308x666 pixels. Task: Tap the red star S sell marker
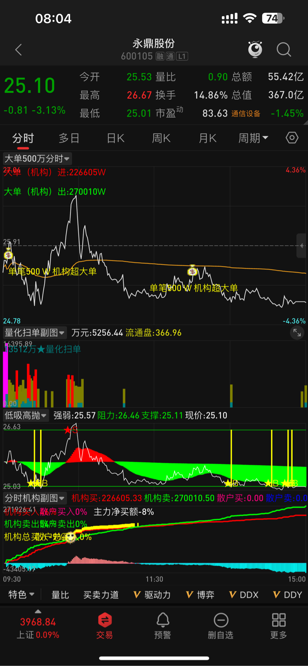[71, 430]
